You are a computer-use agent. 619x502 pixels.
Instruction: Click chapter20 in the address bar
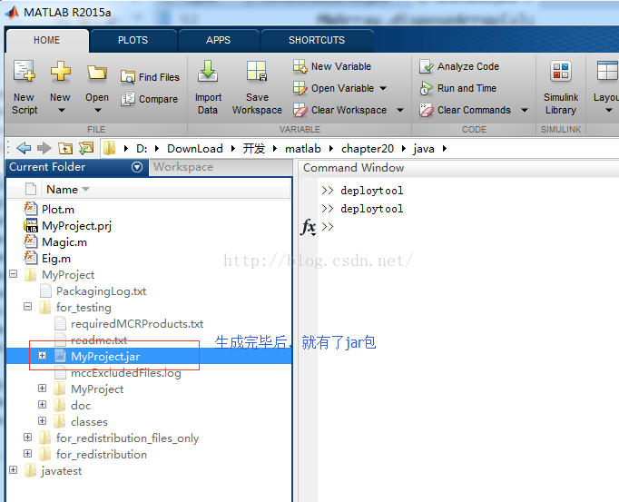pos(368,149)
